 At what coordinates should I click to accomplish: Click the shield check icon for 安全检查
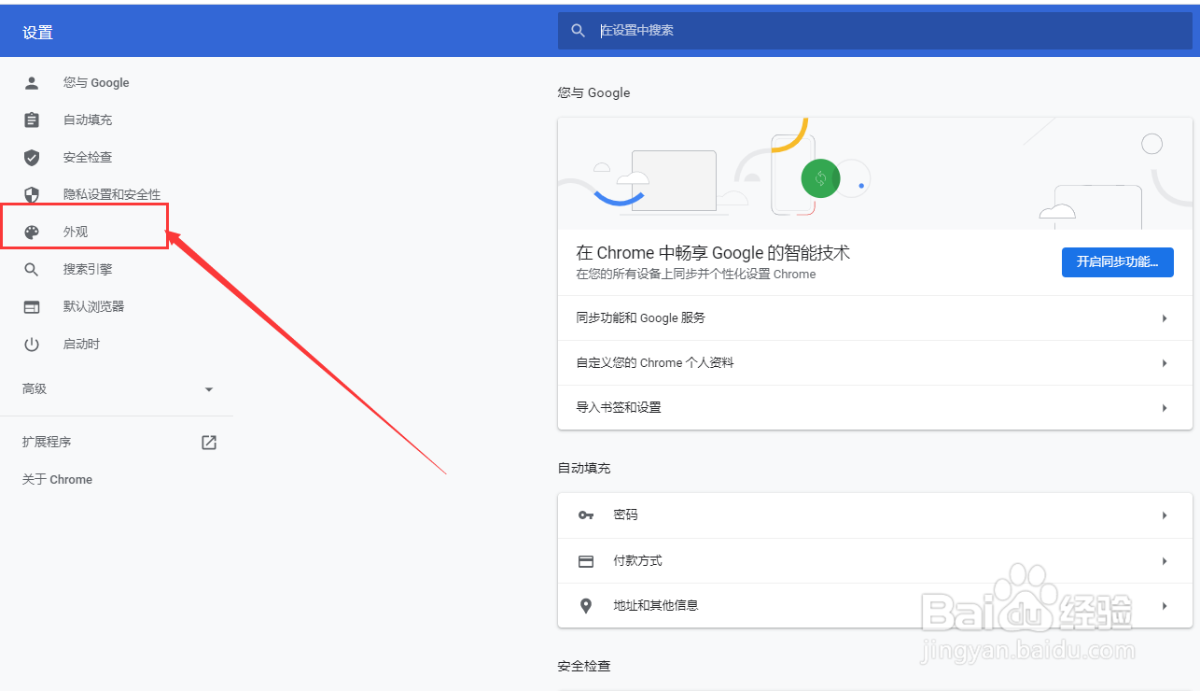(x=32, y=157)
